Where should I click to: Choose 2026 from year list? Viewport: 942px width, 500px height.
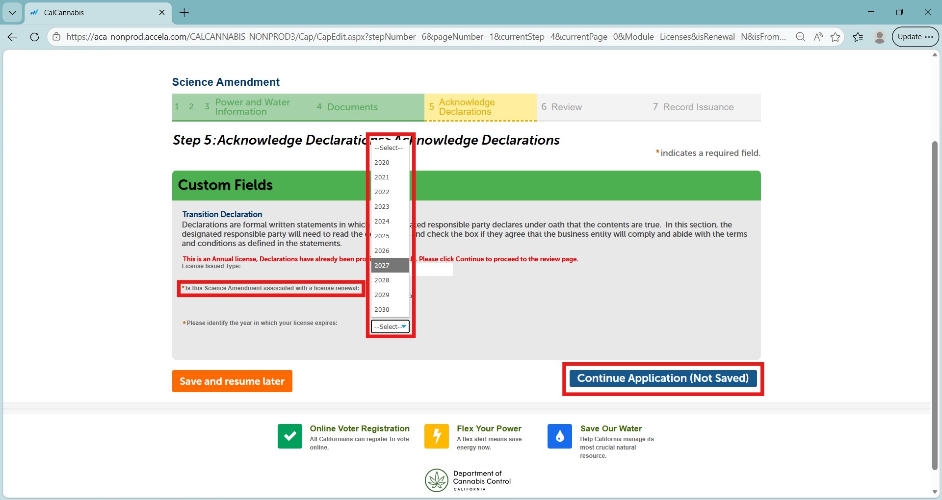[390, 250]
